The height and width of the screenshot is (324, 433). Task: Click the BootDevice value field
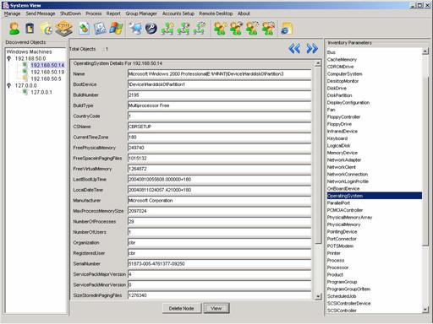pyautogui.click(x=219, y=84)
